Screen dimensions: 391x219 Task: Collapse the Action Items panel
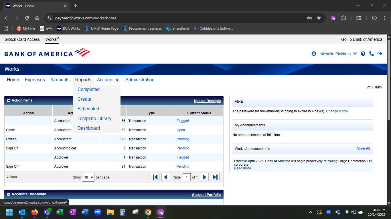coord(9,100)
